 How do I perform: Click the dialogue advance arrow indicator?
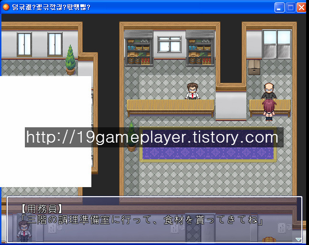tap(298, 239)
